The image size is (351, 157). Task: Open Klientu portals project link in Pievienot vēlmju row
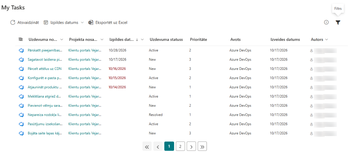click(x=85, y=105)
